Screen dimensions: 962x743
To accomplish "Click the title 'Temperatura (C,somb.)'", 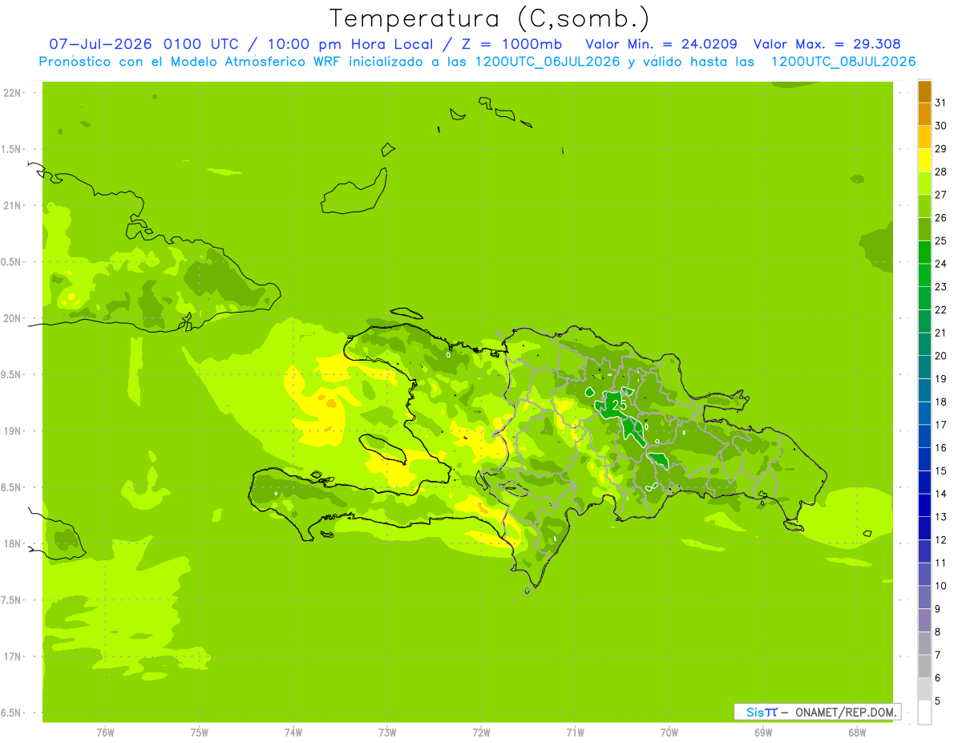I will click(489, 18).
